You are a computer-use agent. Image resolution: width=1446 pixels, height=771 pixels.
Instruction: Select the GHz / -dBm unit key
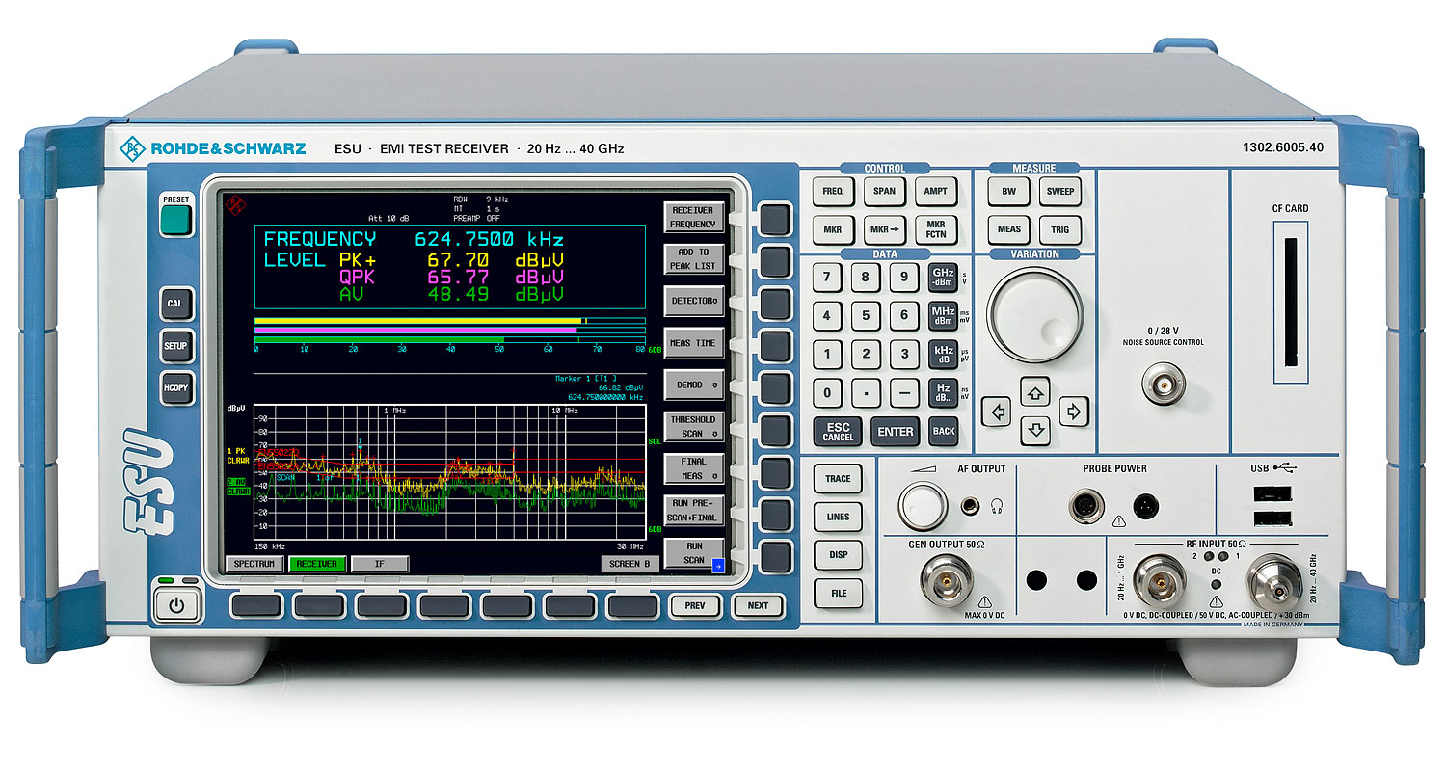tap(943, 278)
